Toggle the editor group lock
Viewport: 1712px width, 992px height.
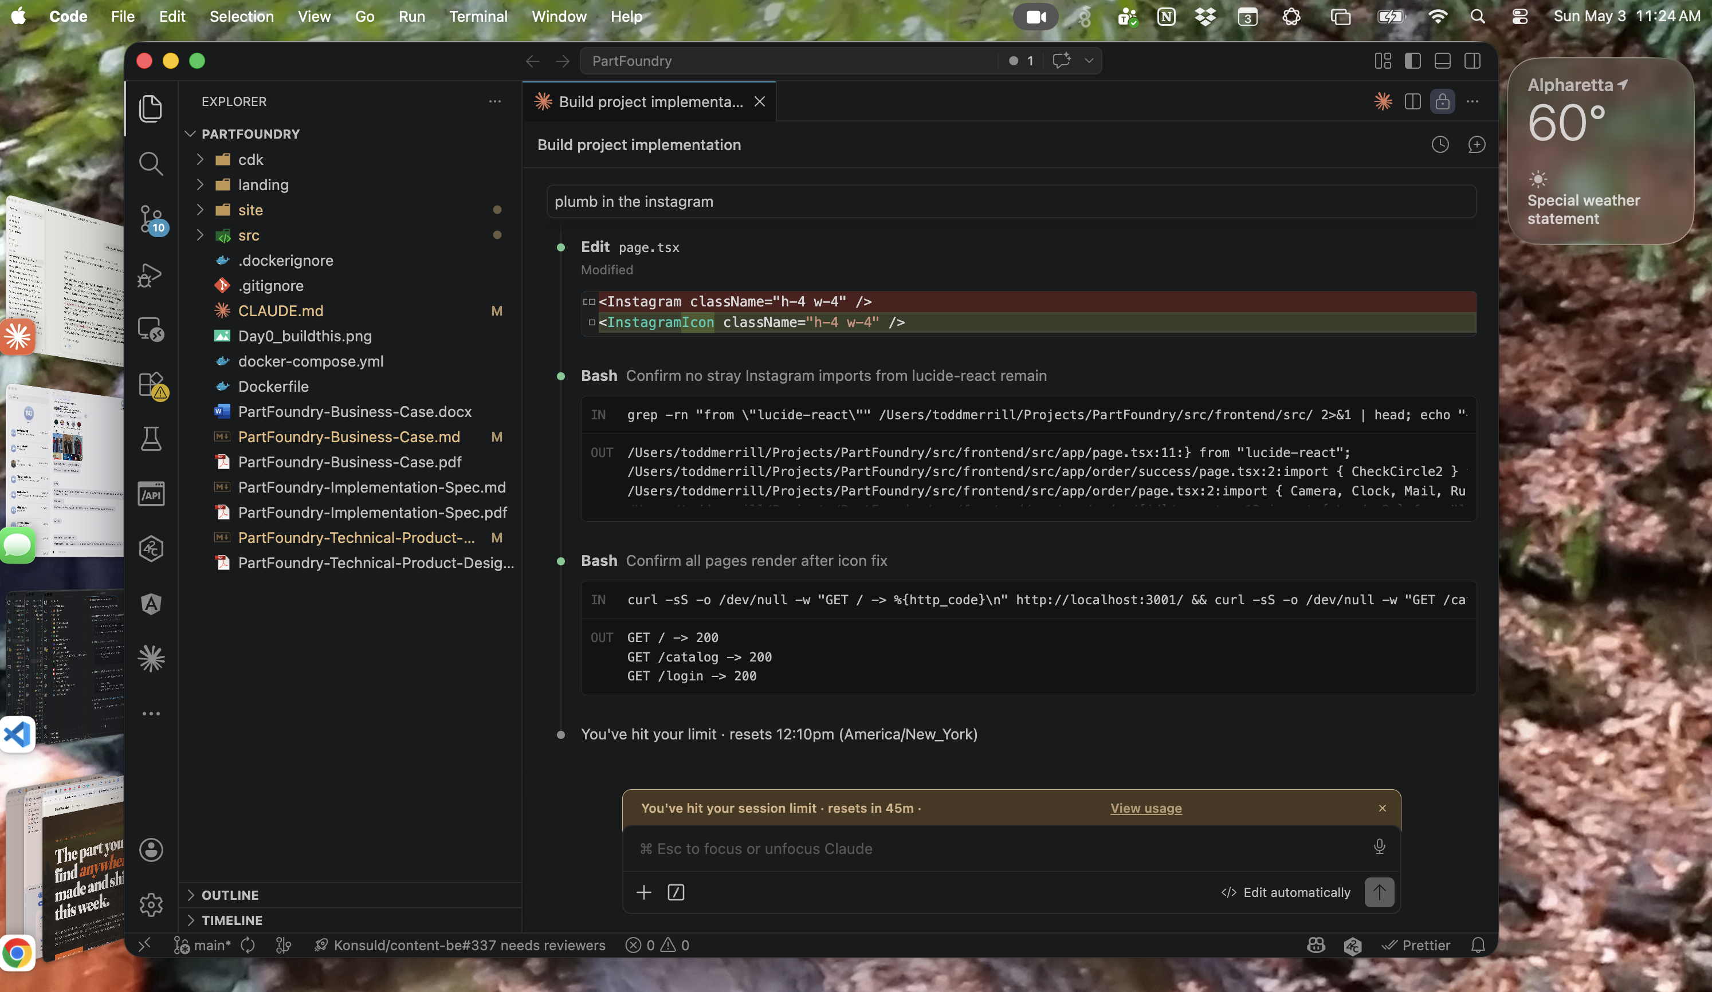[x=1442, y=102]
